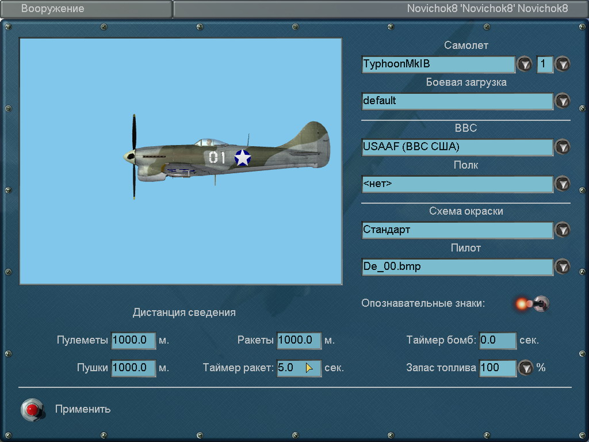The height and width of the screenshot is (442, 589).
Task: Click the red Применить round button icon
Action: (32, 409)
